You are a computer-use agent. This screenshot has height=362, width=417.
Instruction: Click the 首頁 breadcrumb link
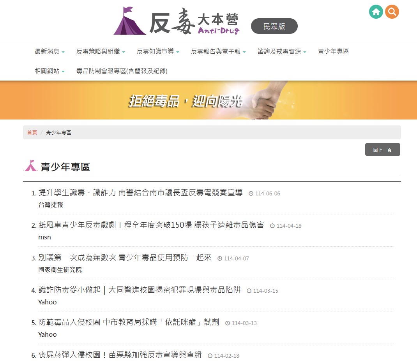[32, 132]
